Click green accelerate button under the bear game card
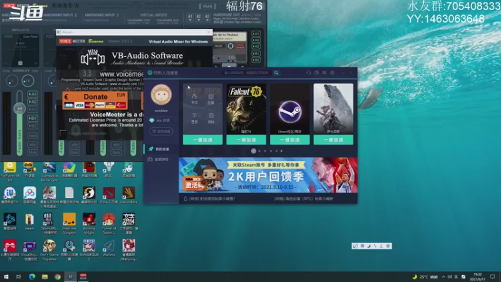Viewport: 501px width, 282px height. tap(333, 140)
